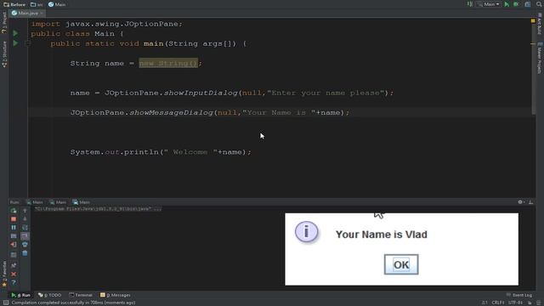Click the import javax.swing.JOptionPane line
Screen dimensions: 544x306
point(106,24)
